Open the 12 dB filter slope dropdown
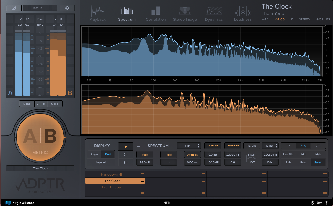This screenshot has height=206, width=333. point(270,146)
